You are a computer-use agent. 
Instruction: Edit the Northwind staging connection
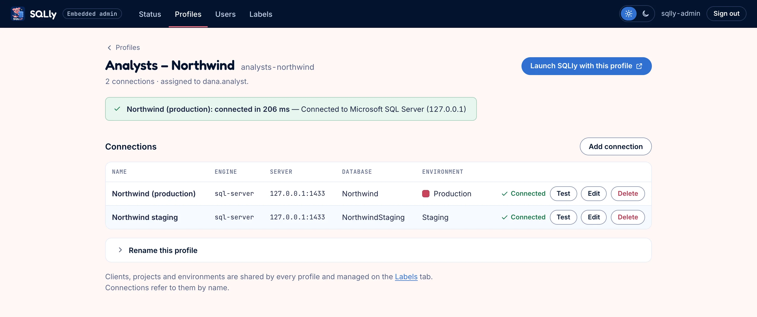click(594, 217)
